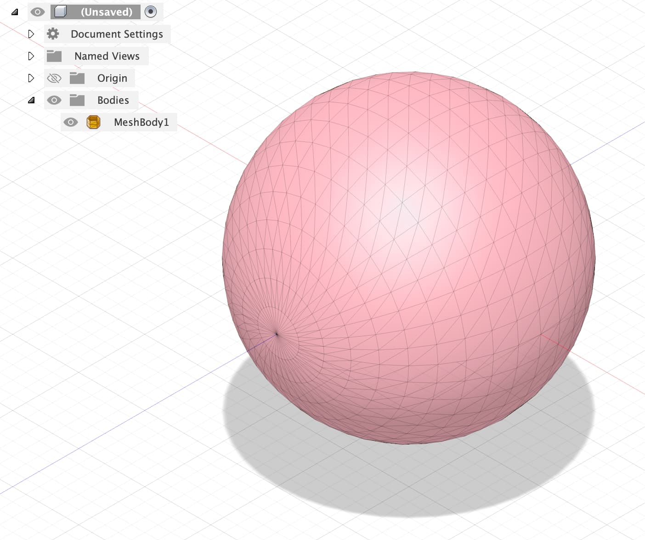The width and height of the screenshot is (645, 540).
Task: Select the Origin tree item
Action: pyautogui.click(x=112, y=78)
